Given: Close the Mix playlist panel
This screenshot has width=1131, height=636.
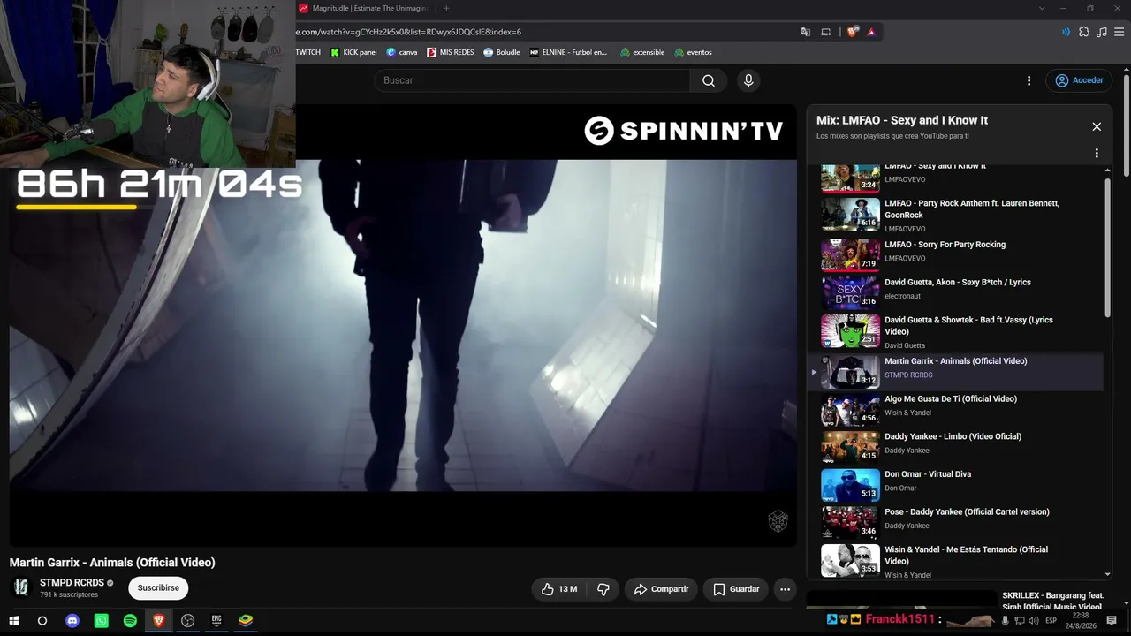Looking at the screenshot, I should (1097, 126).
